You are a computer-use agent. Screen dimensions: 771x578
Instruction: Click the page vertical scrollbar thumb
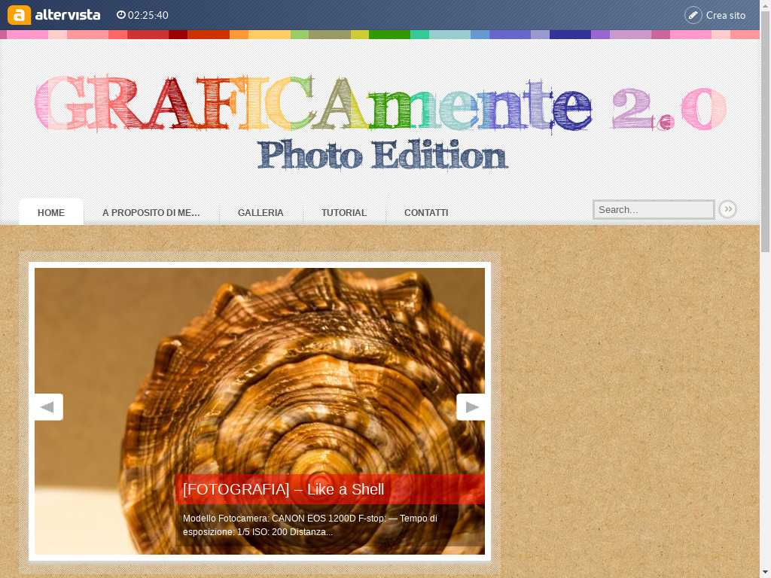coord(766,130)
